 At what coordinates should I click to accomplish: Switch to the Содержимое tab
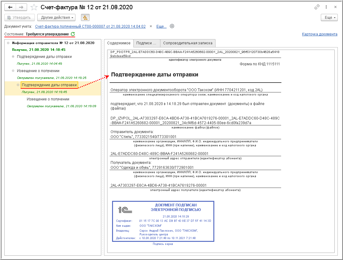coord(119,43)
